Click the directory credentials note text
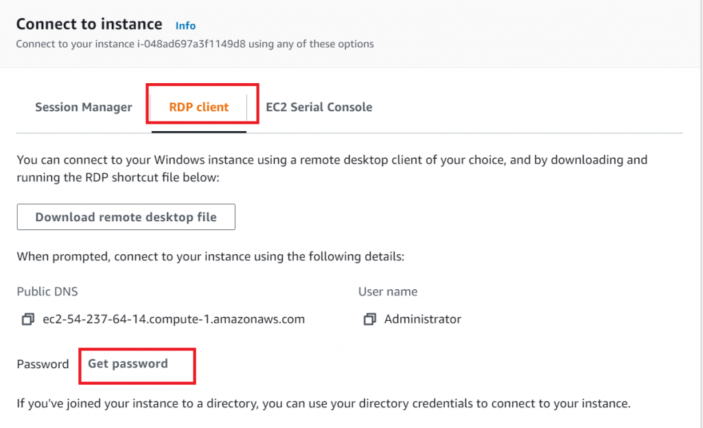 pyautogui.click(x=323, y=403)
